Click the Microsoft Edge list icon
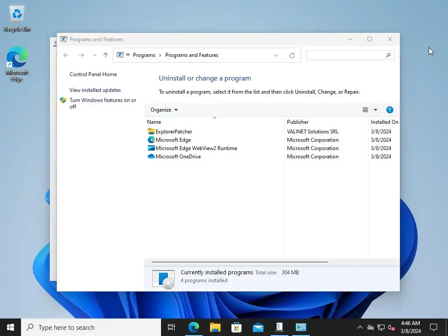The image size is (448, 336). [151, 140]
